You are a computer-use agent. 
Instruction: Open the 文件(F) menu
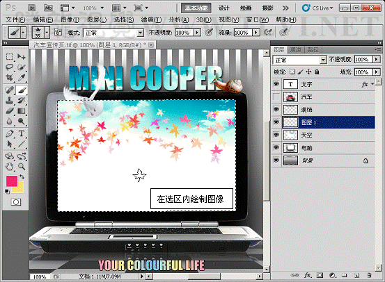[x=15, y=19]
